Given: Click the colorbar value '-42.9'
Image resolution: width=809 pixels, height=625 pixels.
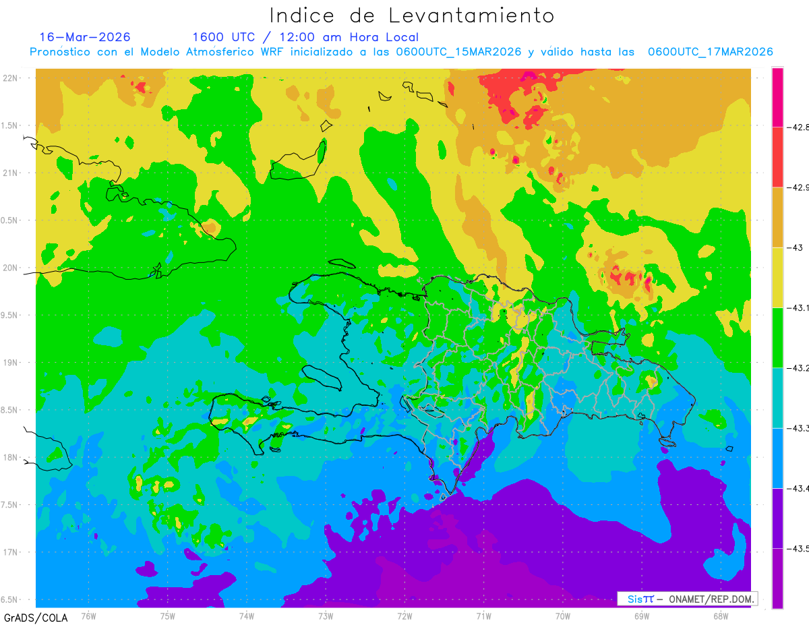Looking at the screenshot, I should 798,187.
